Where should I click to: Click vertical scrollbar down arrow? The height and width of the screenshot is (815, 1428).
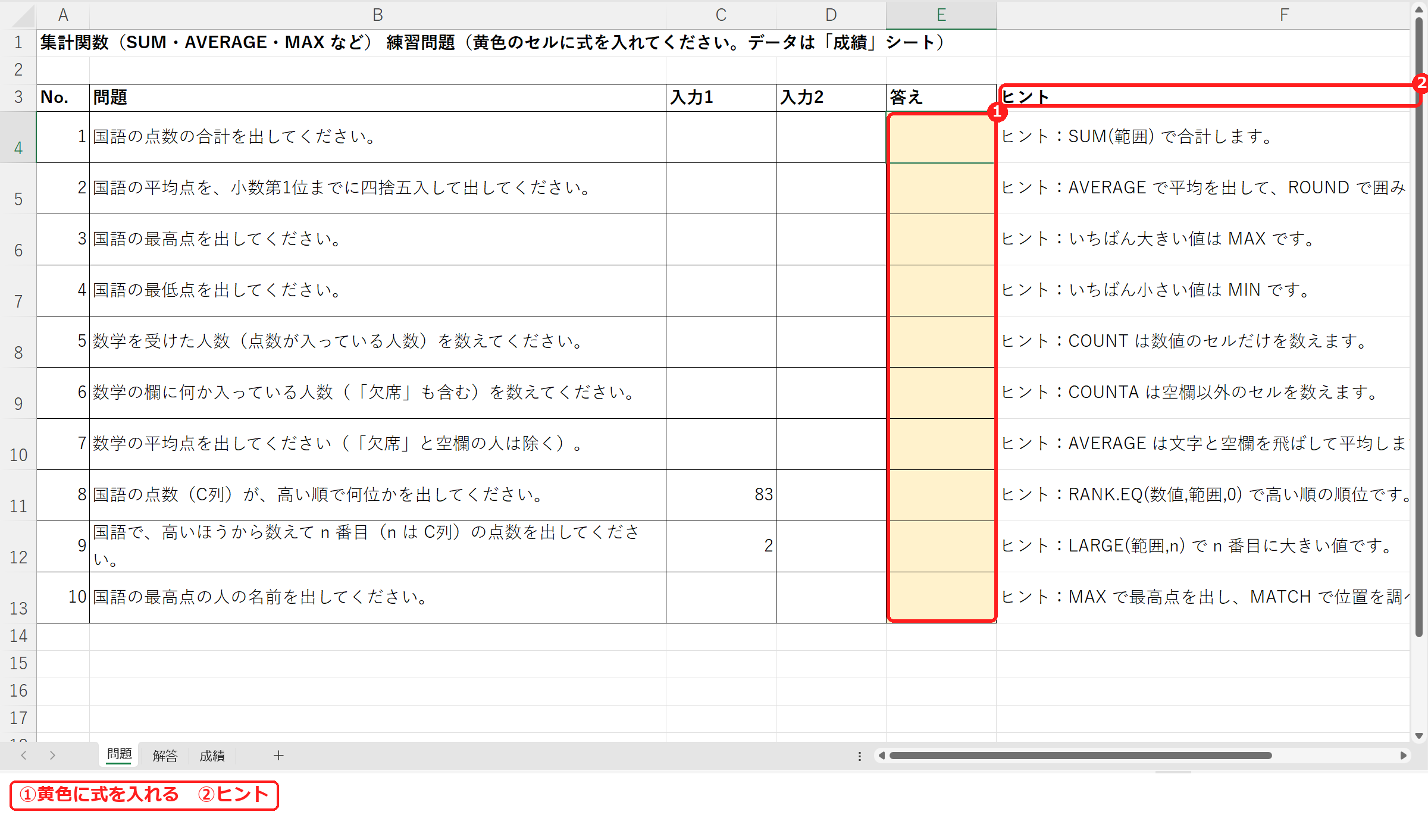tap(1419, 736)
